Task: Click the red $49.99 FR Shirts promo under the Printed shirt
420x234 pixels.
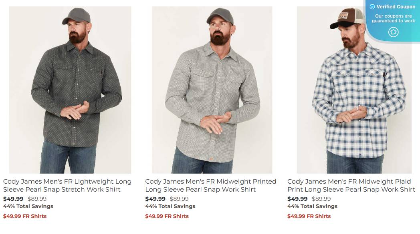Action: coord(167,216)
